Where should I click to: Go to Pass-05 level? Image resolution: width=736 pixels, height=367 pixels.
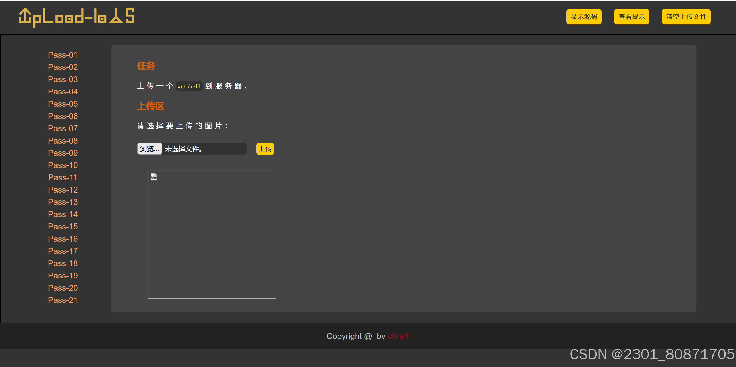pos(63,104)
